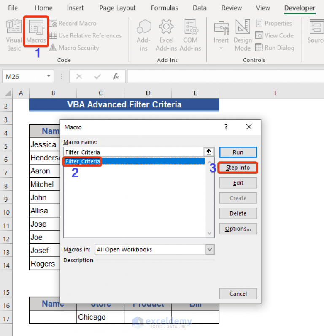Click the Enter checkmark in formula bar

tap(98, 77)
